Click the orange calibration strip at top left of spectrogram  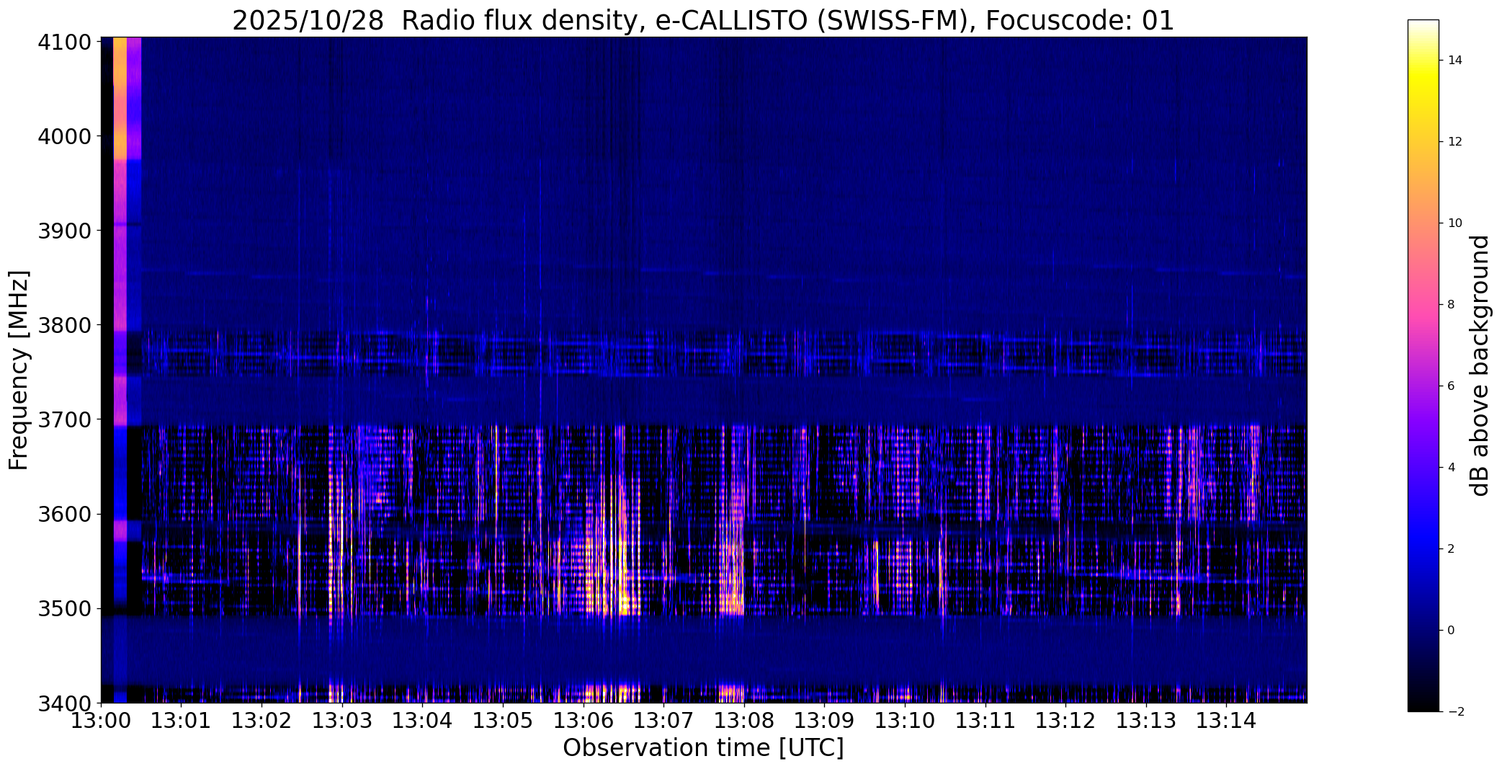coord(120,97)
